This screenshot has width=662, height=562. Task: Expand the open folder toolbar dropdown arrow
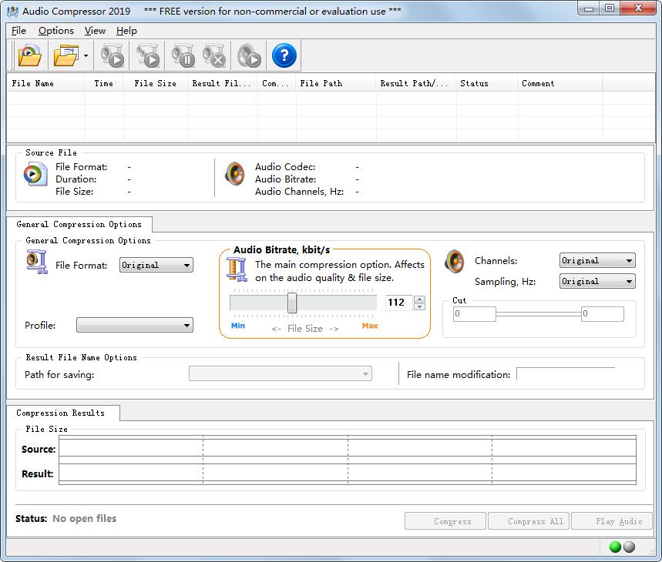click(86, 56)
